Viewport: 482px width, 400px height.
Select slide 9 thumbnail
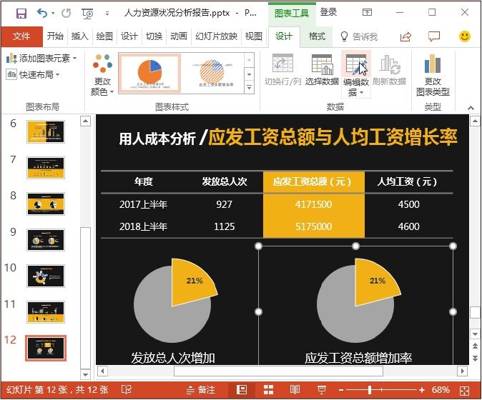[x=46, y=239]
